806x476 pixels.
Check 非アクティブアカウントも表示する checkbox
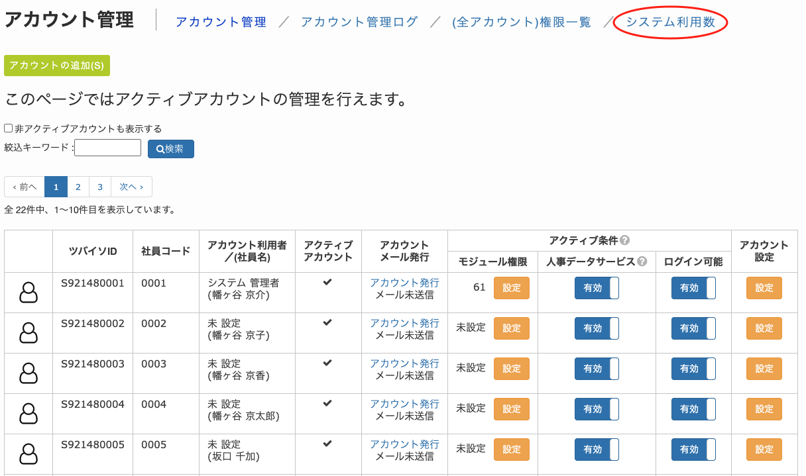9,128
